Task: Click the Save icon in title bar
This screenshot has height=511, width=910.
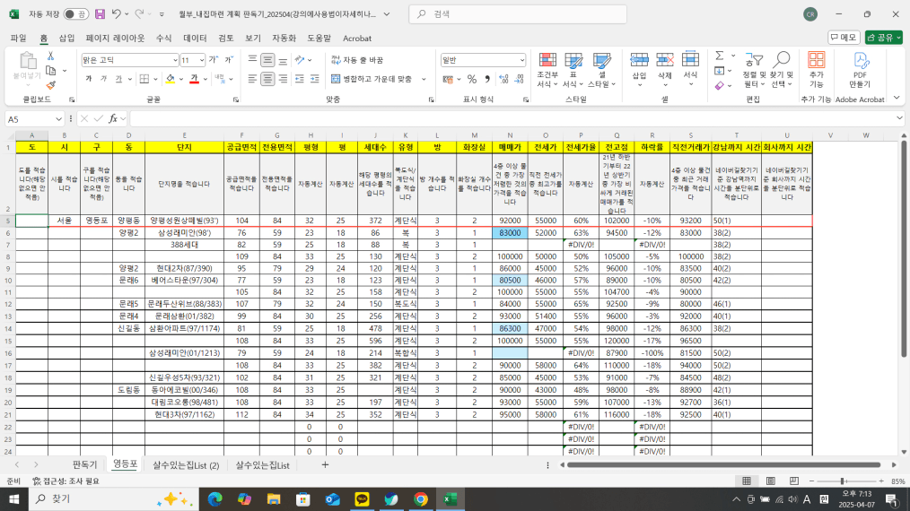Action: tap(100, 14)
